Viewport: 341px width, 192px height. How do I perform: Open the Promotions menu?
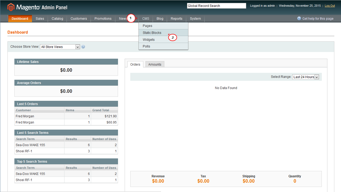pyautogui.click(x=103, y=19)
